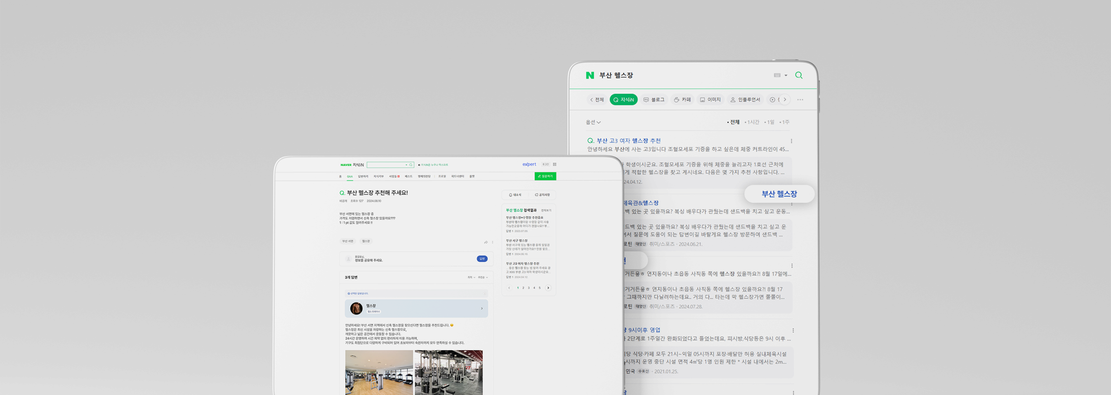Screen dimensions: 1111x395
Task: Select the 1주 time filter
Action: 785,122
